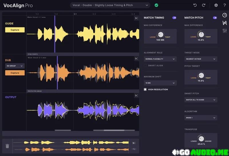Click the purple playhead in Guide waveform
This screenshot has width=229, height=156.
pos(55,34)
